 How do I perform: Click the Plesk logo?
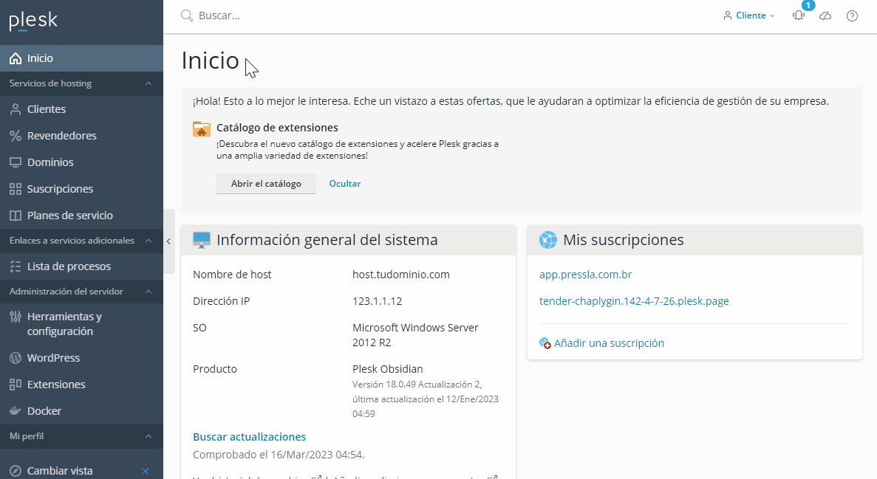(x=33, y=21)
